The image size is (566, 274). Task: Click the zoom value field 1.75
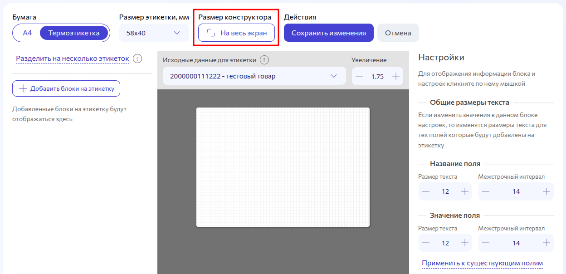point(377,77)
